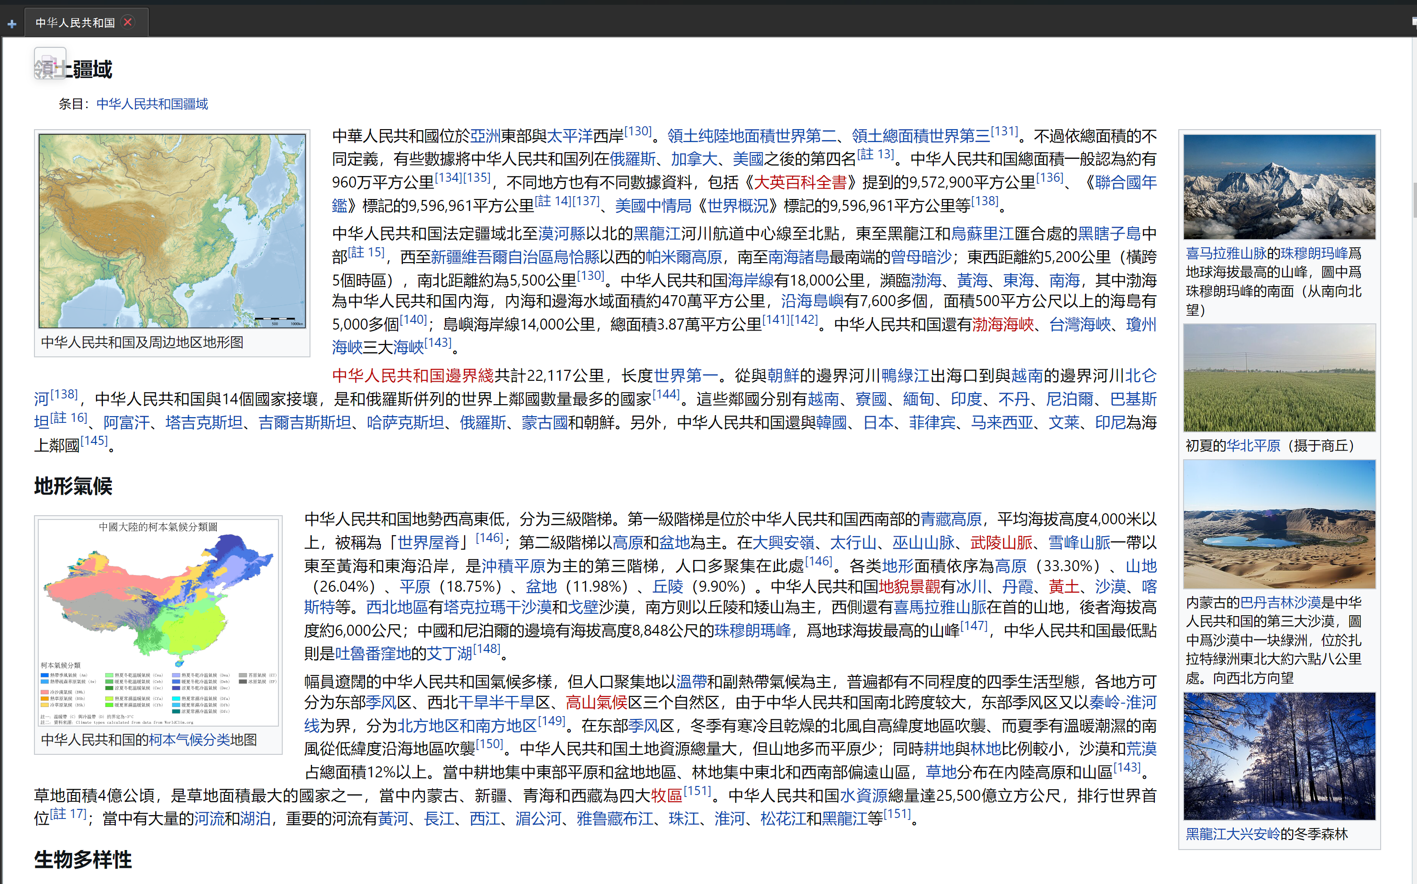Open the Mount Everest photo thumbnail

[1279, 187]
